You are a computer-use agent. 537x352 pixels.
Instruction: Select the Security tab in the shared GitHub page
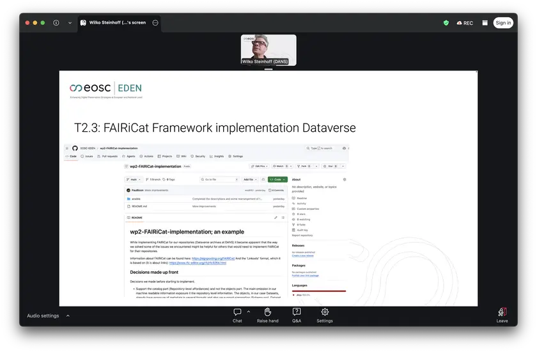coord(198,156)
